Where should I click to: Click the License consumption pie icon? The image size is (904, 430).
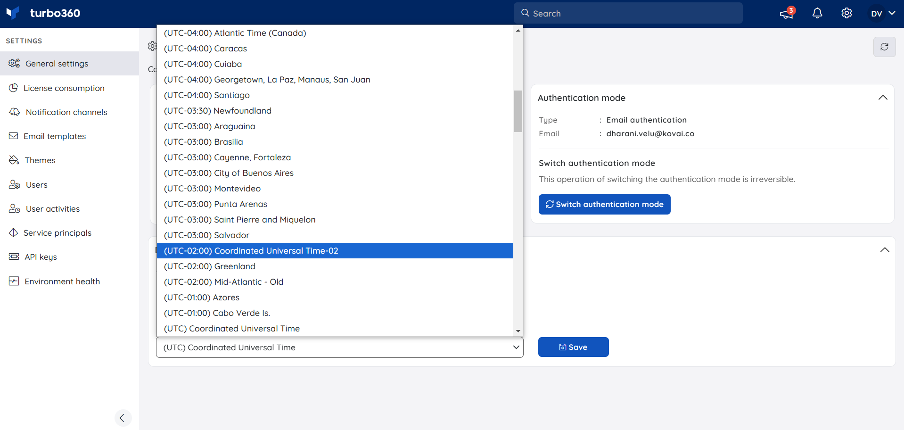[x=14, y=88]
